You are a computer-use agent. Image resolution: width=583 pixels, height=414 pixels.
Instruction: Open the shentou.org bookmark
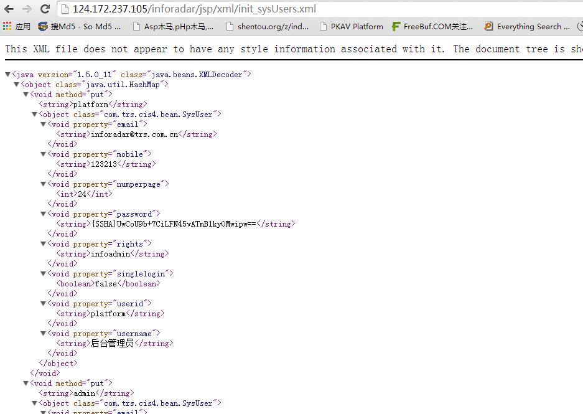click(268, 26)
